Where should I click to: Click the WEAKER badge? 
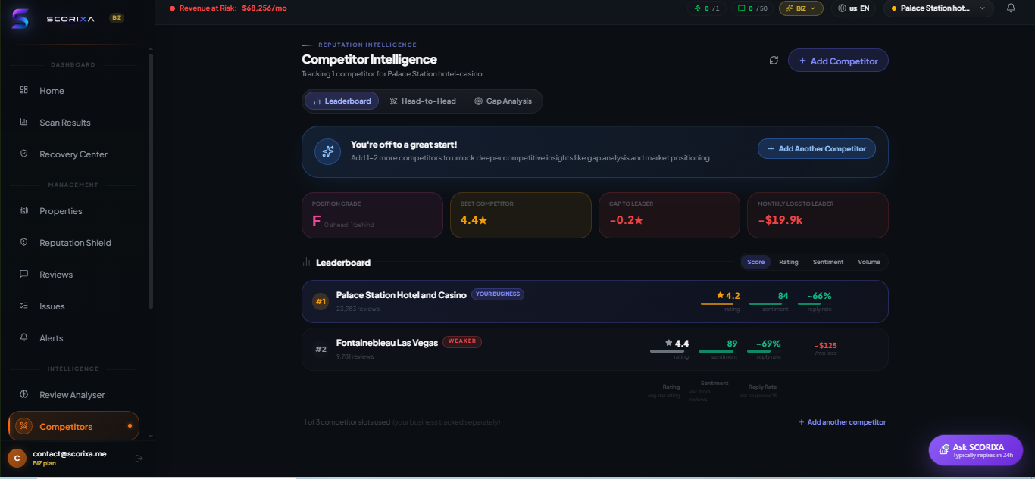[462, 341]
